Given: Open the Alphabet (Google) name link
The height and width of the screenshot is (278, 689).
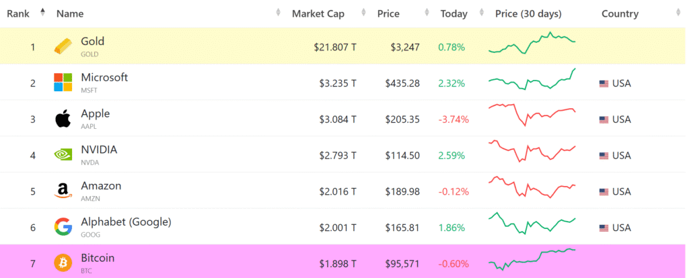Looking at the screenshot, I should [x=126, y=222].
